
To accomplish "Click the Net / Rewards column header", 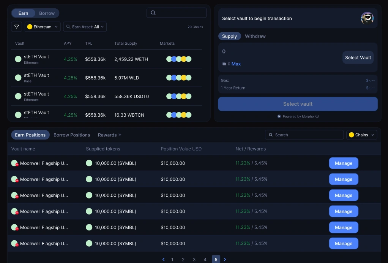I will click(x=251, y=149).
